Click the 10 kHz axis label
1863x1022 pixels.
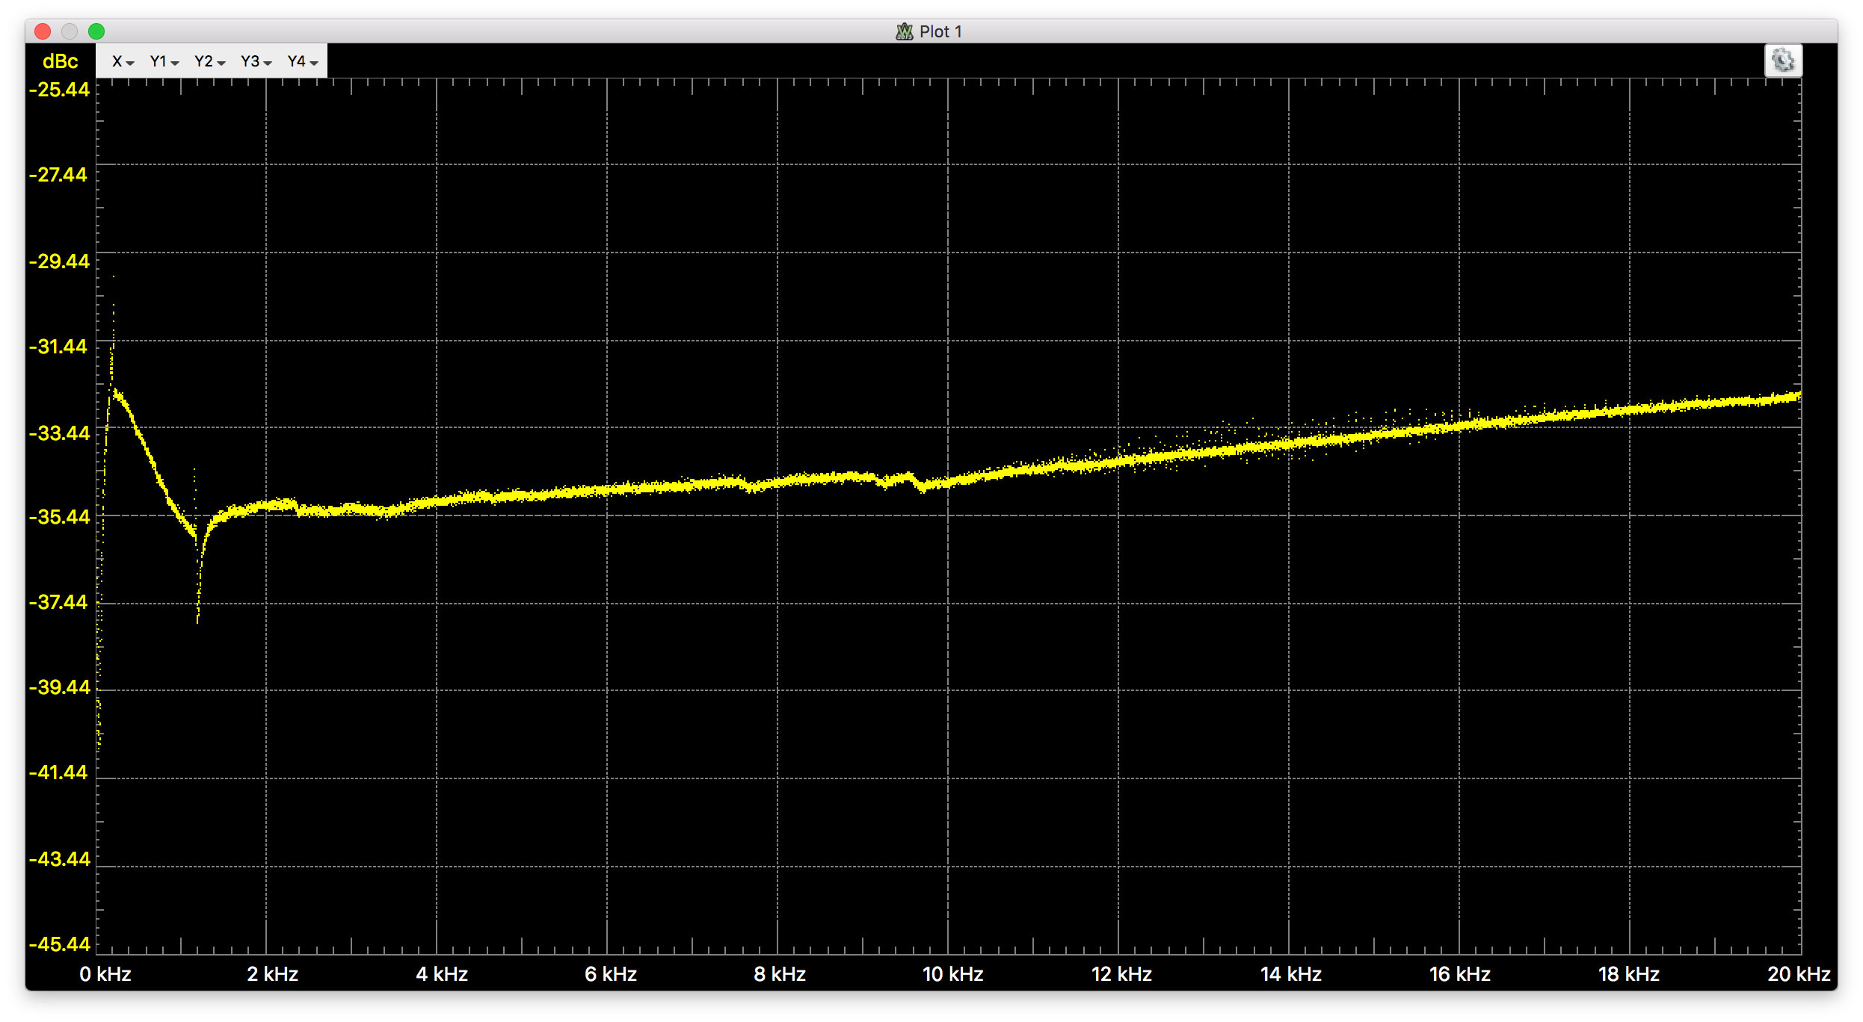(949, 974)
